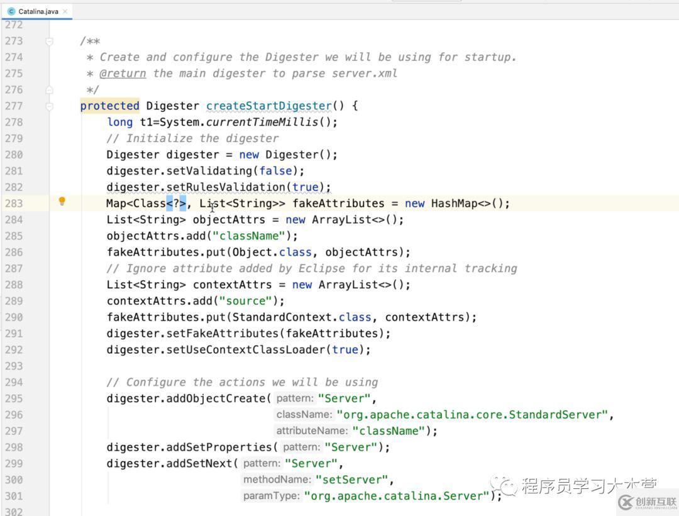Click the class icon on the Catalina.java tab
The height and width of the screenshot is (516, 679).
(11, 11)
